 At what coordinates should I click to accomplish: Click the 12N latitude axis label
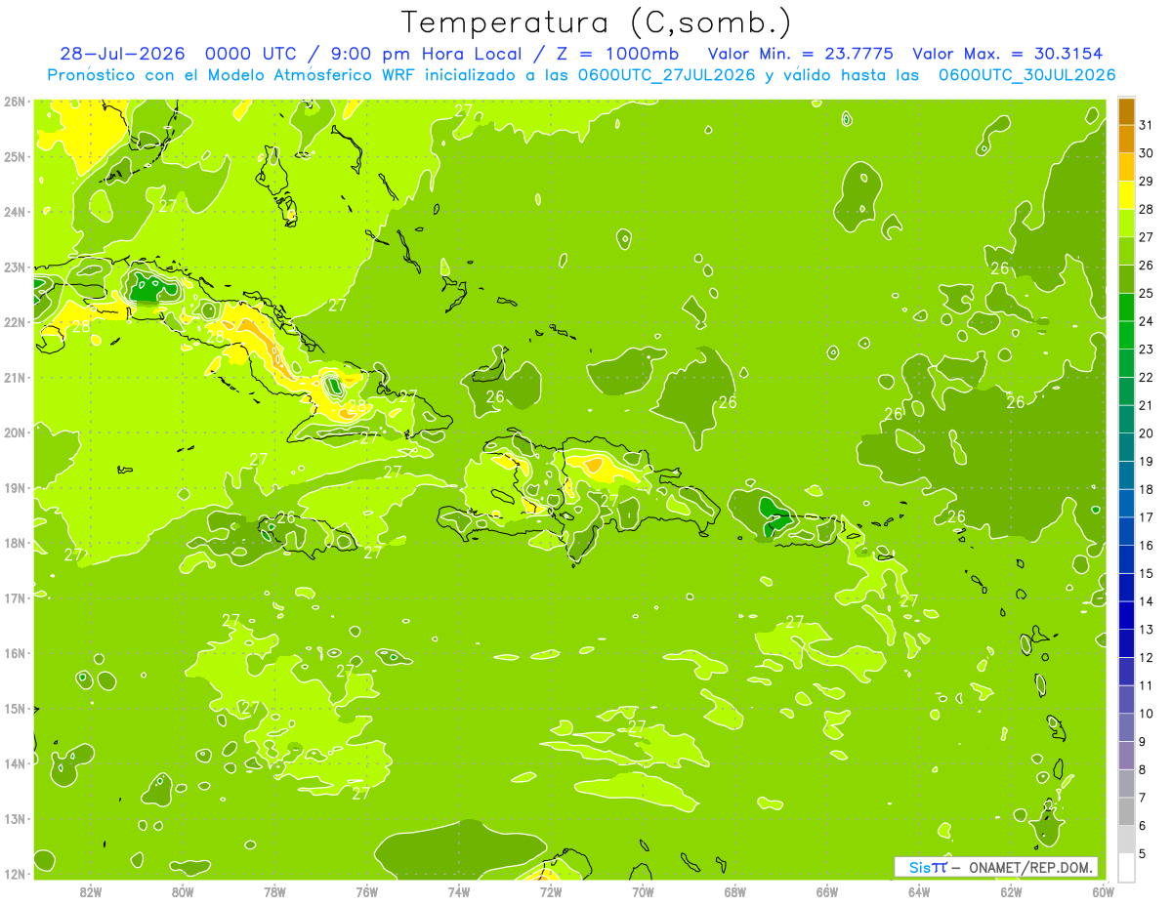(14, 874)
